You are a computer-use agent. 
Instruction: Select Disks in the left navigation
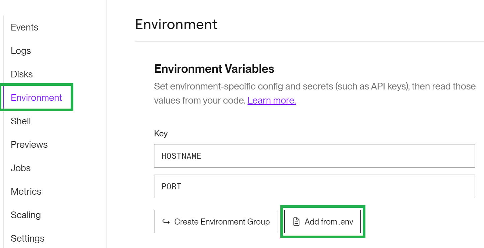click(x=22, y=74)
